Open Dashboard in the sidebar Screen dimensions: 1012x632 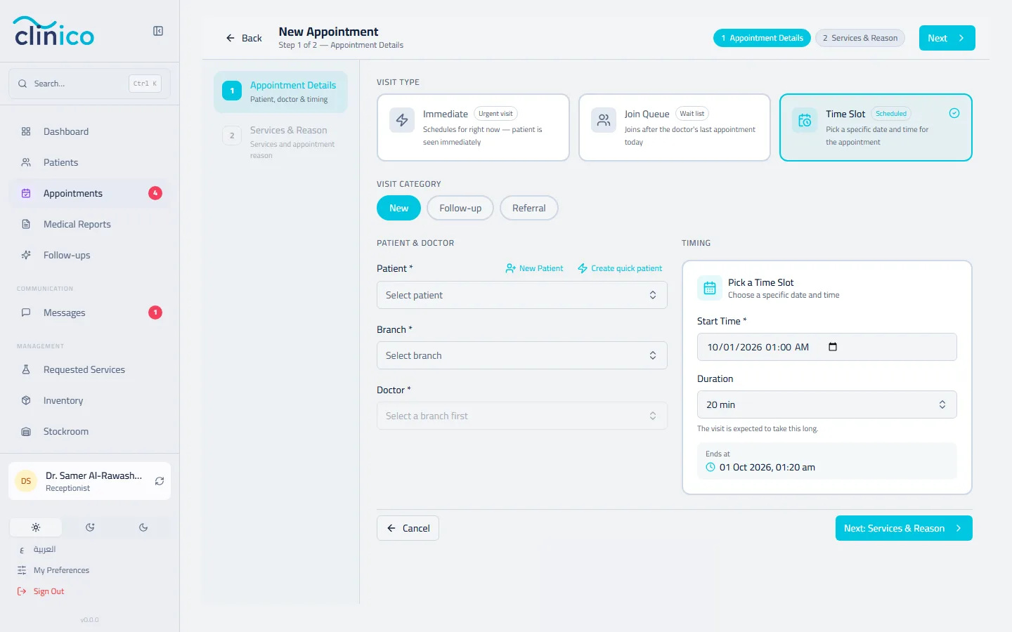89,131
